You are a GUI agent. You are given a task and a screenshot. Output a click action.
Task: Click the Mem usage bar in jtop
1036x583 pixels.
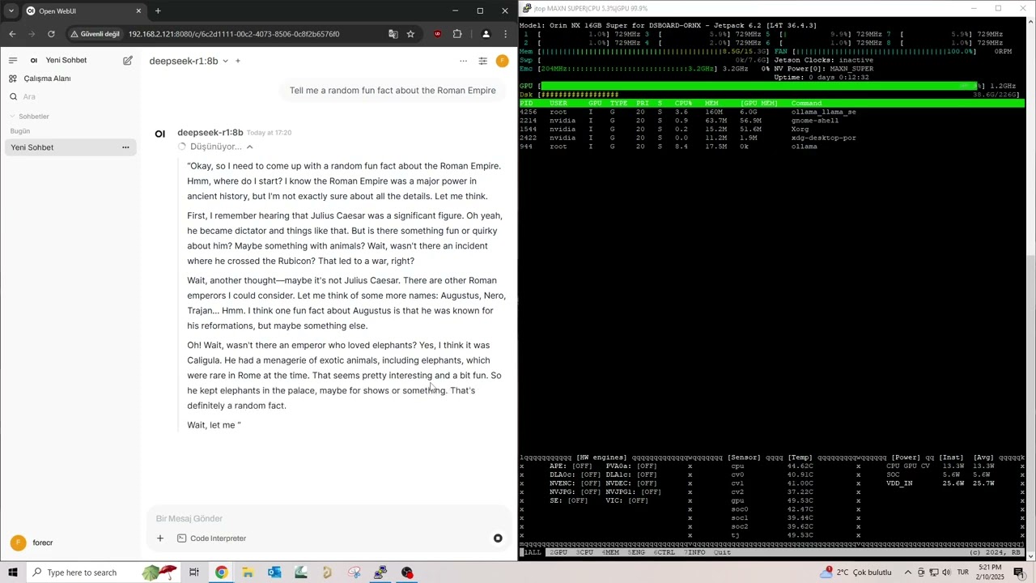click(x=652, y=51)
